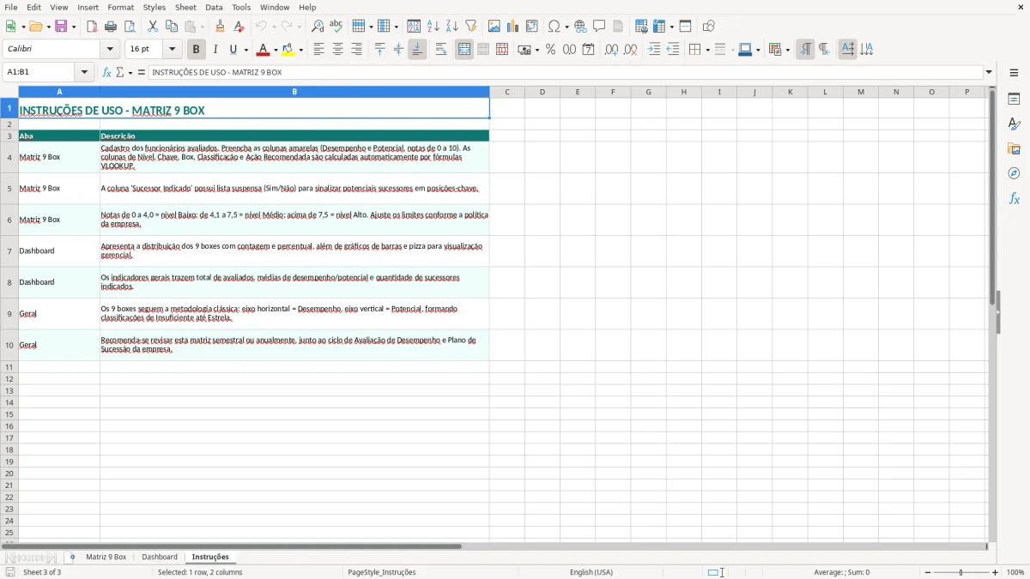Click the formula bar input field
Image resolution: width=1030 pixels, height=579 pixels.
pyautogui.click(x=566, y=73)
